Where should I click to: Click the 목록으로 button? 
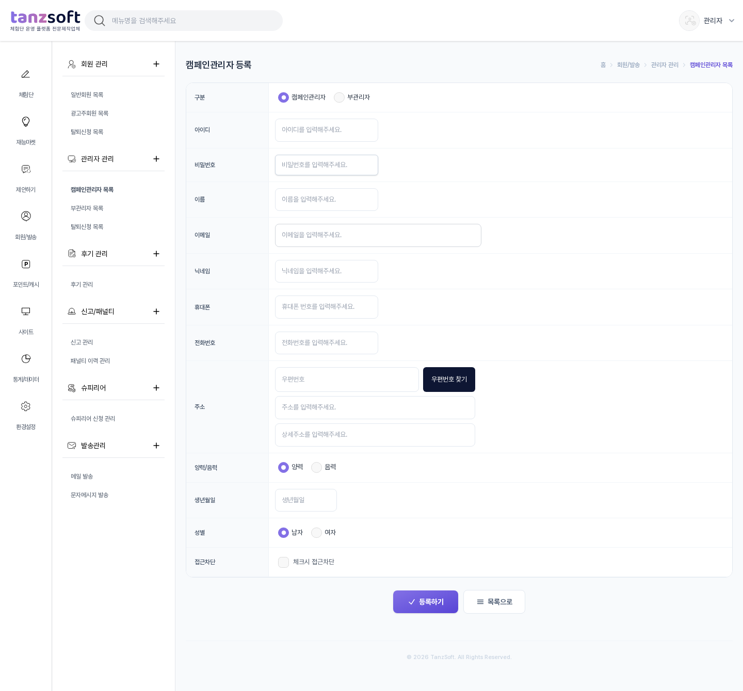coord(494,602)
